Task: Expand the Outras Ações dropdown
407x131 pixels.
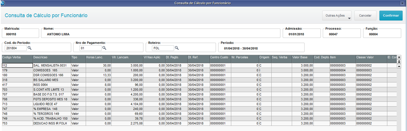Action: click(x=337, y=16)
